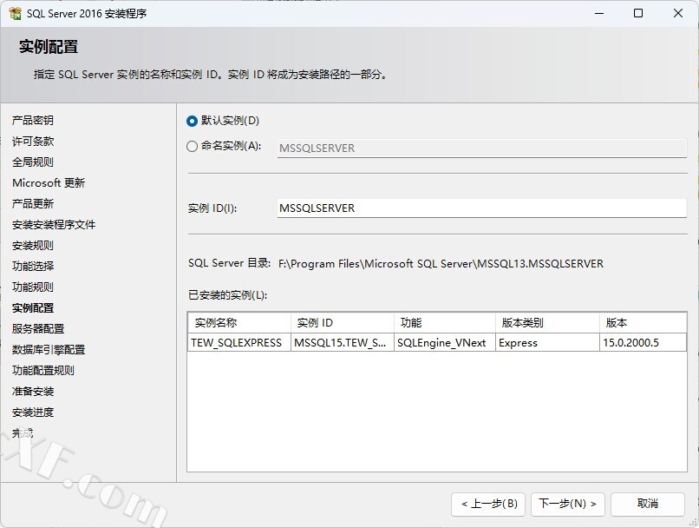Viewport: 699px width, 528px height.
Task: Sort by the 版本 column header
Action: pos(643,323)
